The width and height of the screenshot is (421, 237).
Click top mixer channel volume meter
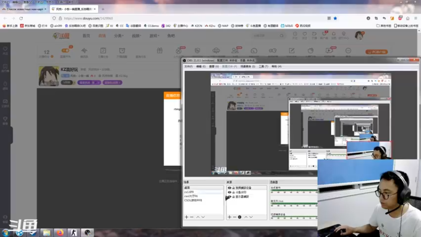(294, 191)
